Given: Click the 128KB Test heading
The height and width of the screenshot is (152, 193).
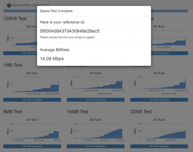Looking at the screenshot, I should (x=15, y=18).
